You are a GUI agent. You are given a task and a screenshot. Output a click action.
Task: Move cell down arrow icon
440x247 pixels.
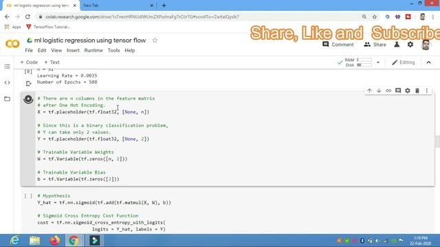pyautogui.click(x=379, y=91)
